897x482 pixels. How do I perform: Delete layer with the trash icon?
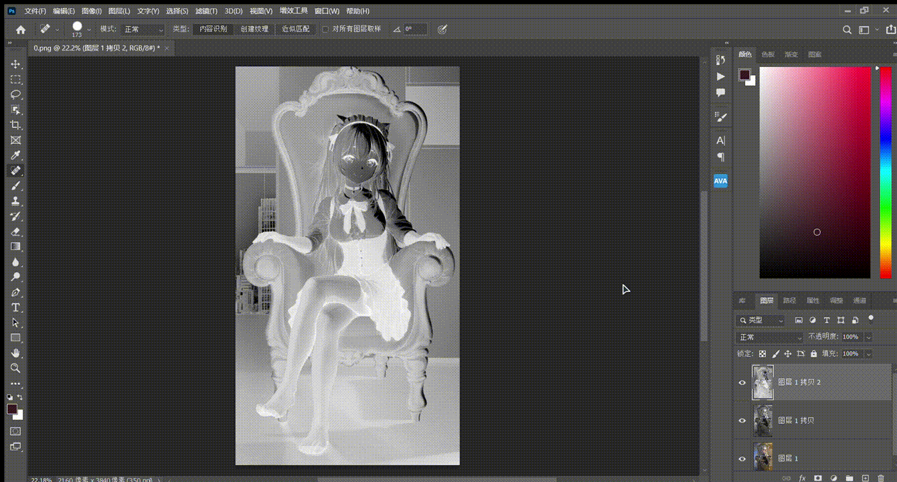881,478
